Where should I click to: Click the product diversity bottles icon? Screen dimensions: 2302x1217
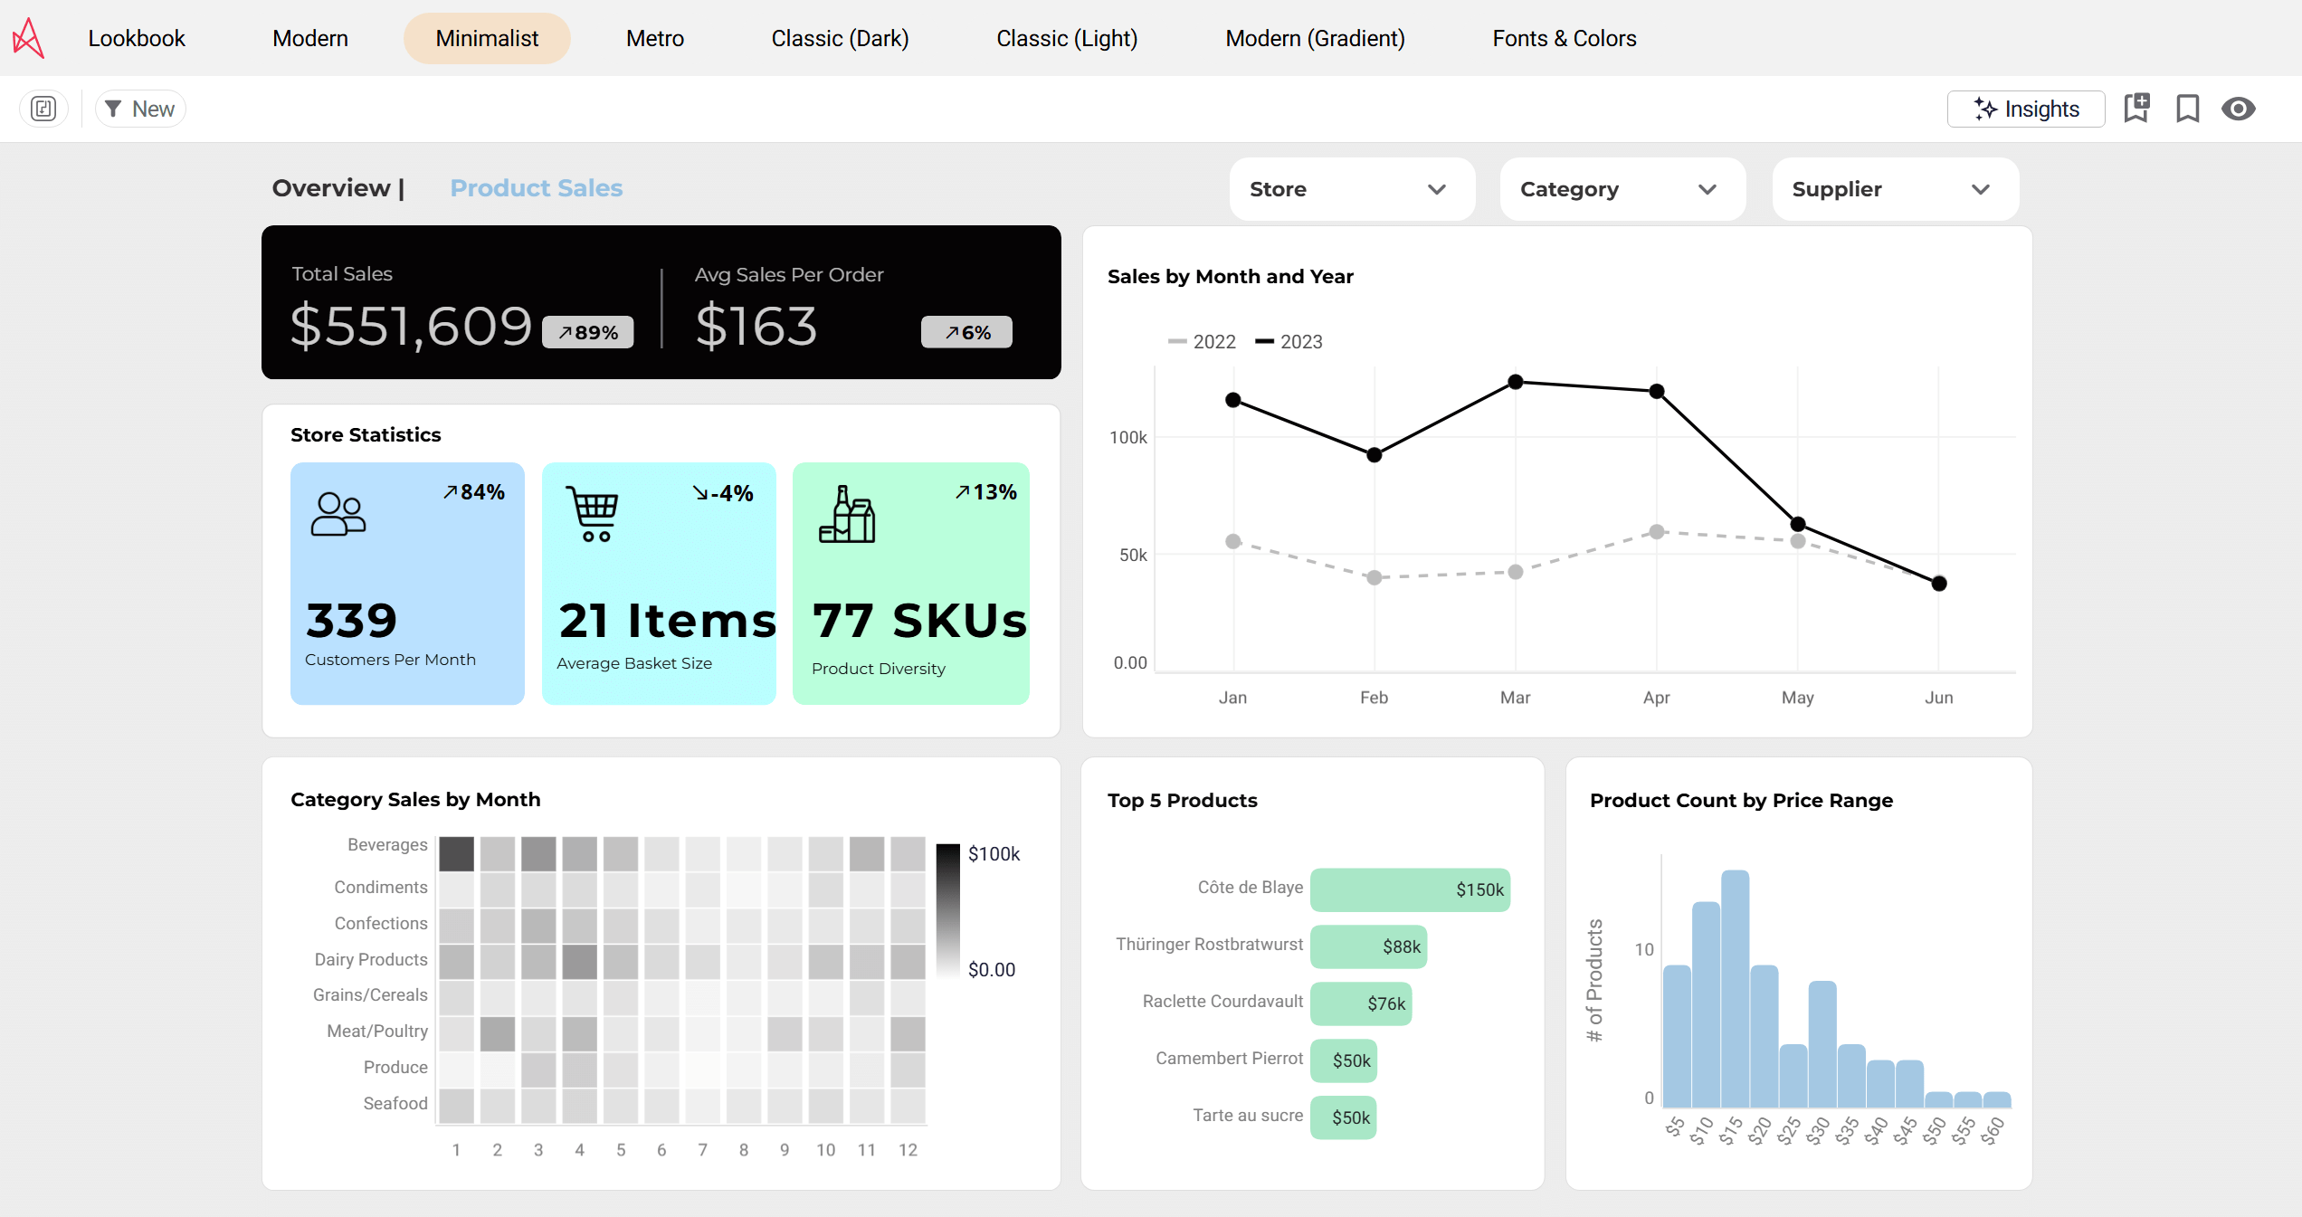847,514
